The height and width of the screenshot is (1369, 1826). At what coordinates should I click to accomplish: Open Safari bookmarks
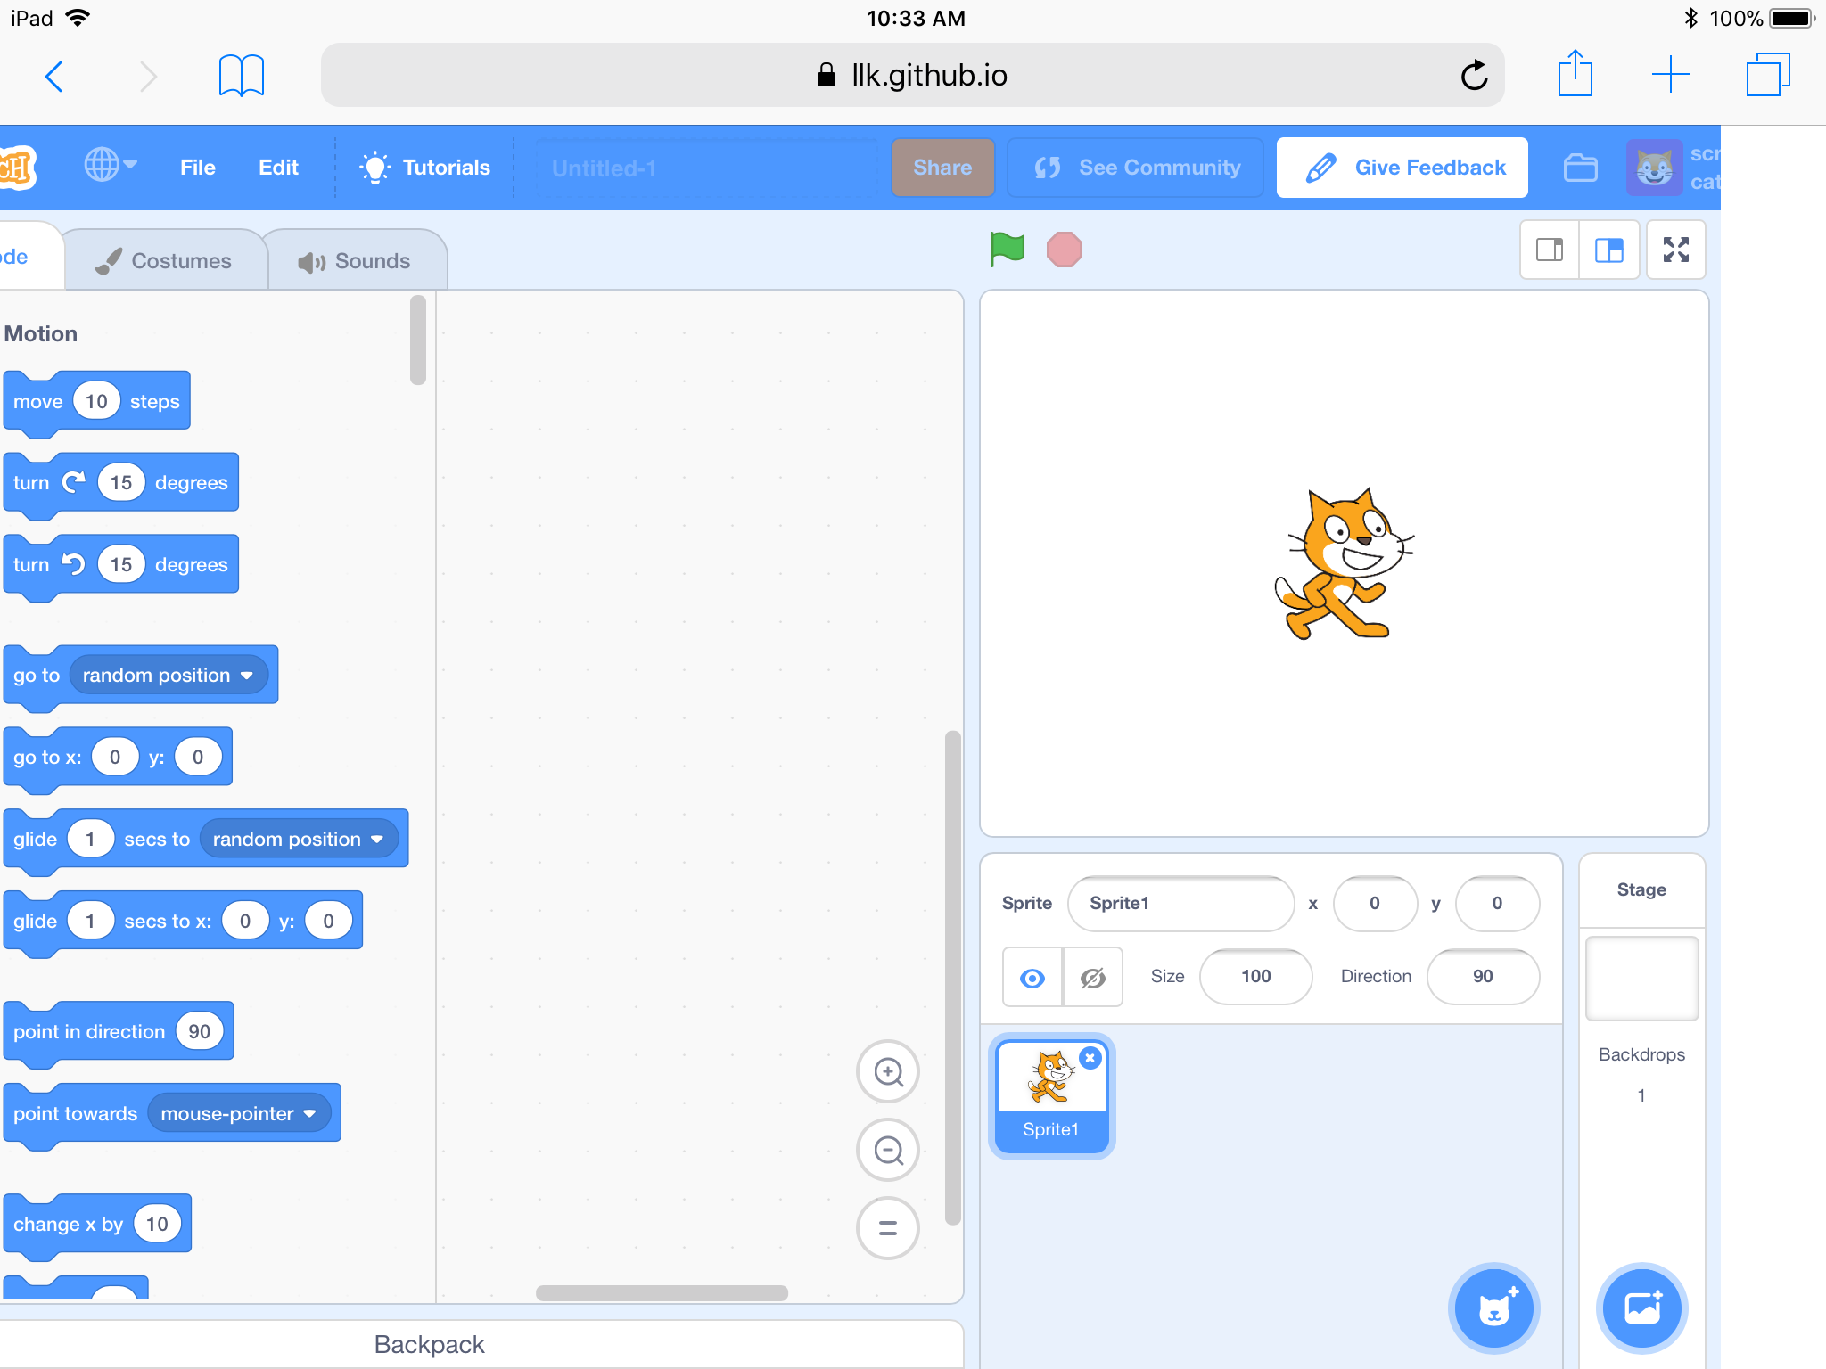242,76
